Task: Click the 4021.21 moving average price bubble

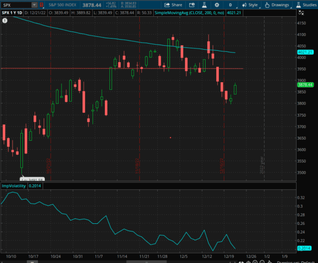Action: [305, 52]
